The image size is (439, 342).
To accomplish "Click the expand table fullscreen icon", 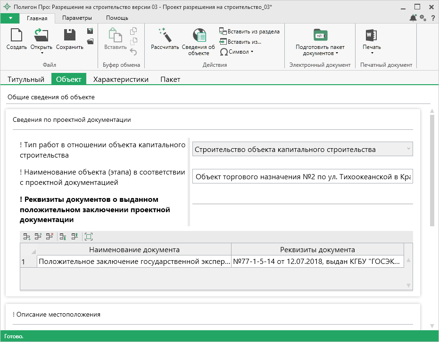I will (89, 237).
